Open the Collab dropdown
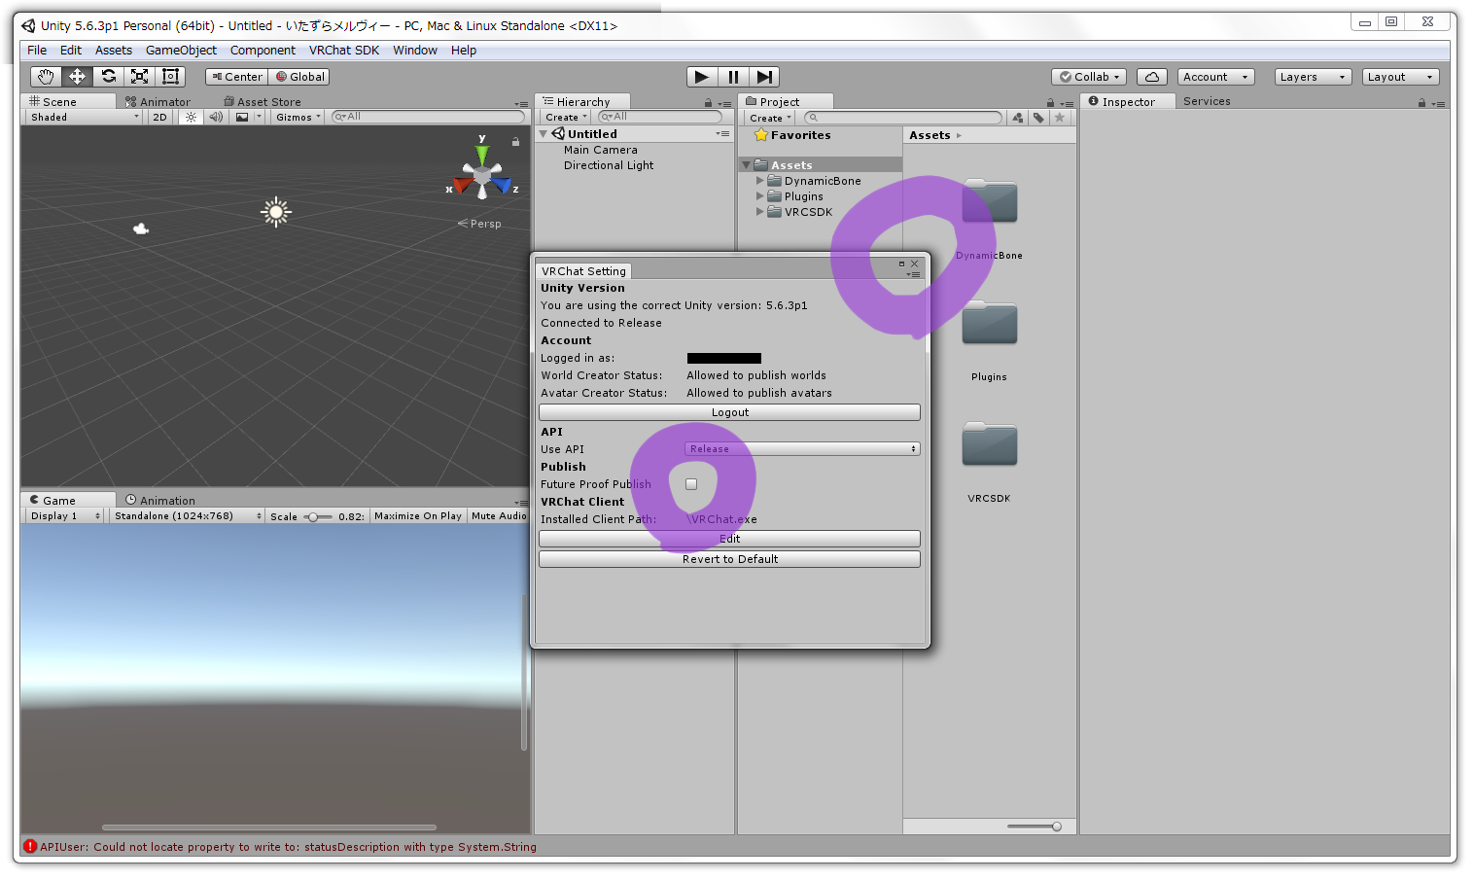Image resolution: width=1474 pixels, height=880 pixels. click(1089, 77)
